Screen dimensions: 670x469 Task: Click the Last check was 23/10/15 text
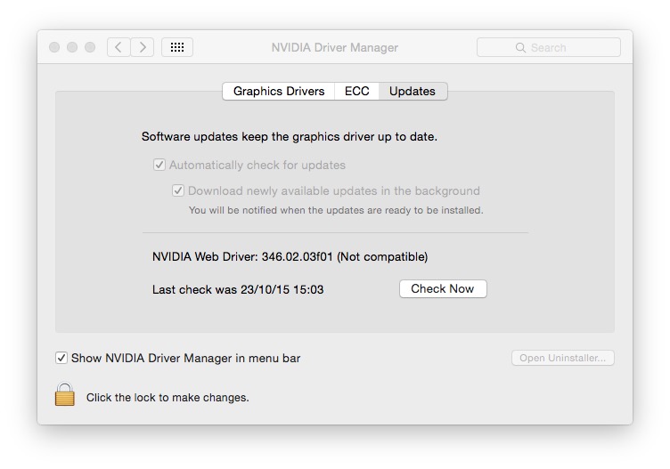[238, 290]
